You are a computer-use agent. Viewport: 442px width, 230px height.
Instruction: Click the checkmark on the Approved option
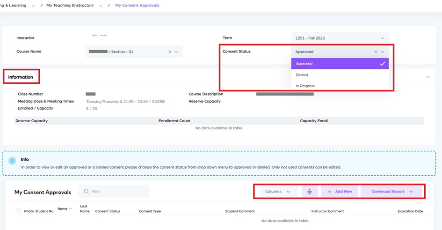pos(382,64)
